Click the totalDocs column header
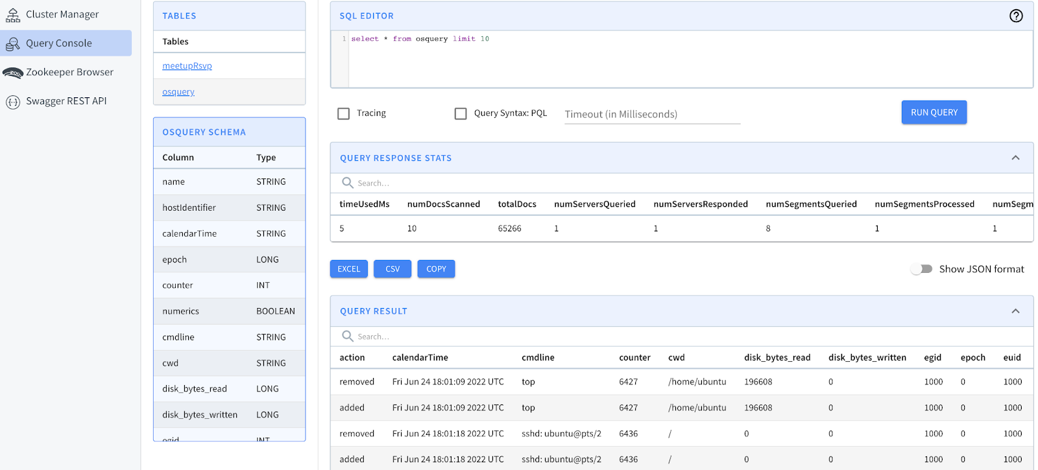The height and width of the screenshot is (470, 1038). click(517, 204)
